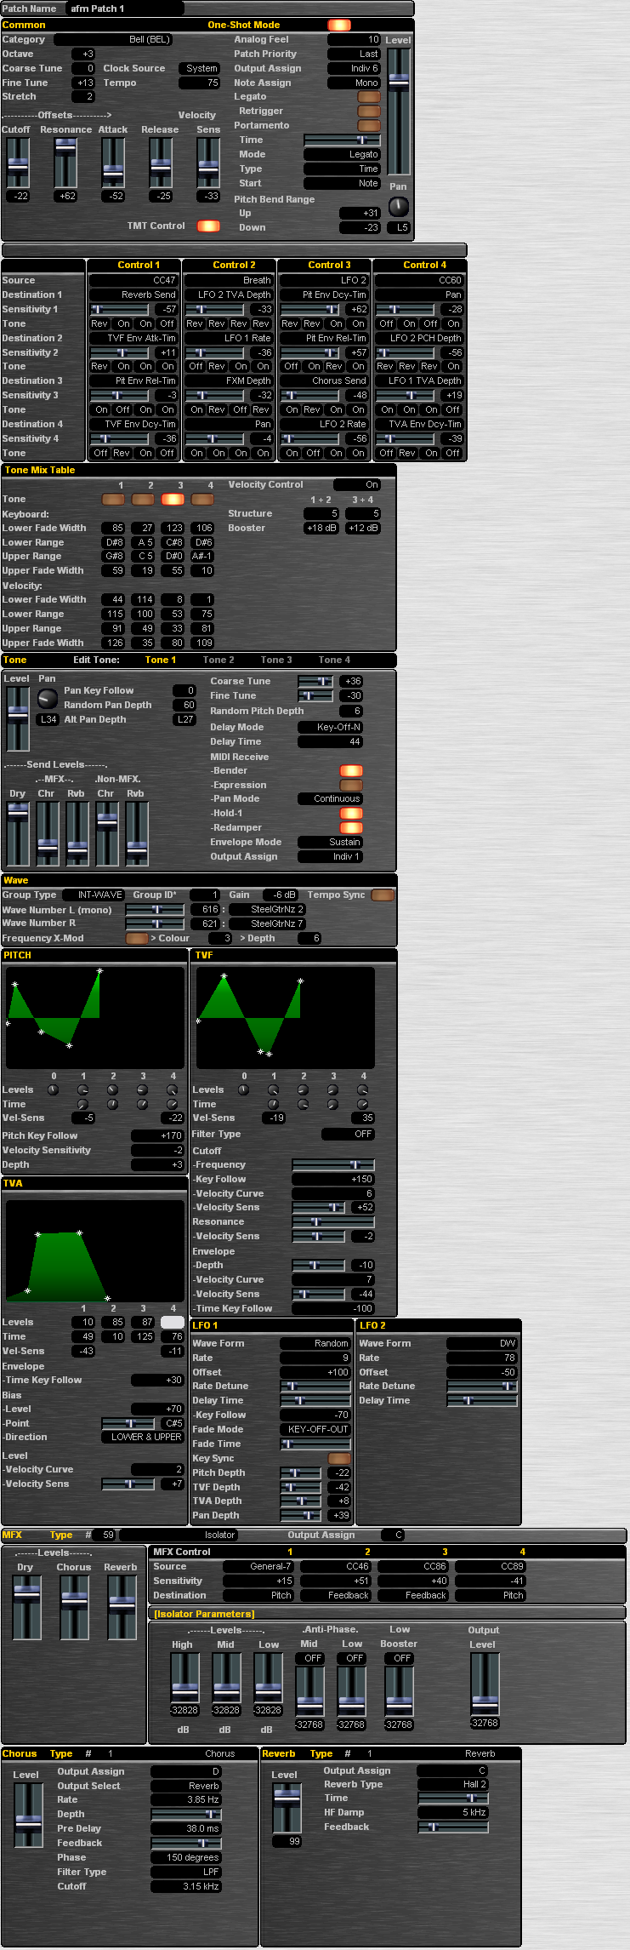
Task: Disable MIDI Receive Bender switch
Action: point(351,770)
